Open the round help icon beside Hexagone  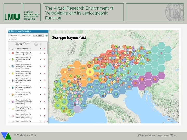coord(46,36)
